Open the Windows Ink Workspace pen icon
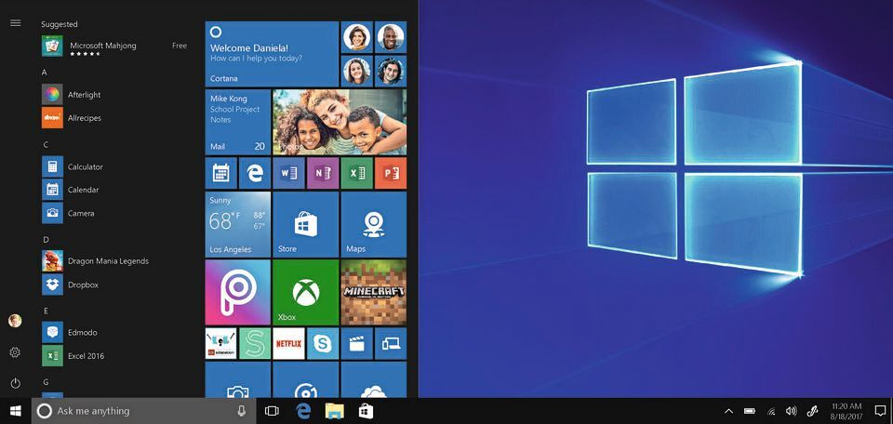The image size is (893, 424). coord(813,411)
